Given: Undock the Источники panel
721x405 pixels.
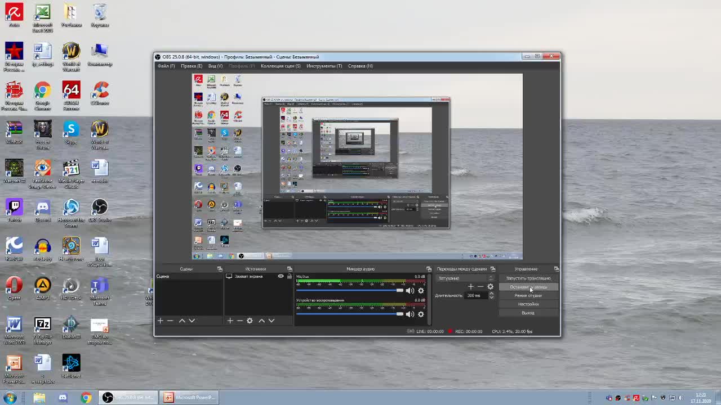Looking at the screenshot, I should pyautogui.click(x=290, y=269).
